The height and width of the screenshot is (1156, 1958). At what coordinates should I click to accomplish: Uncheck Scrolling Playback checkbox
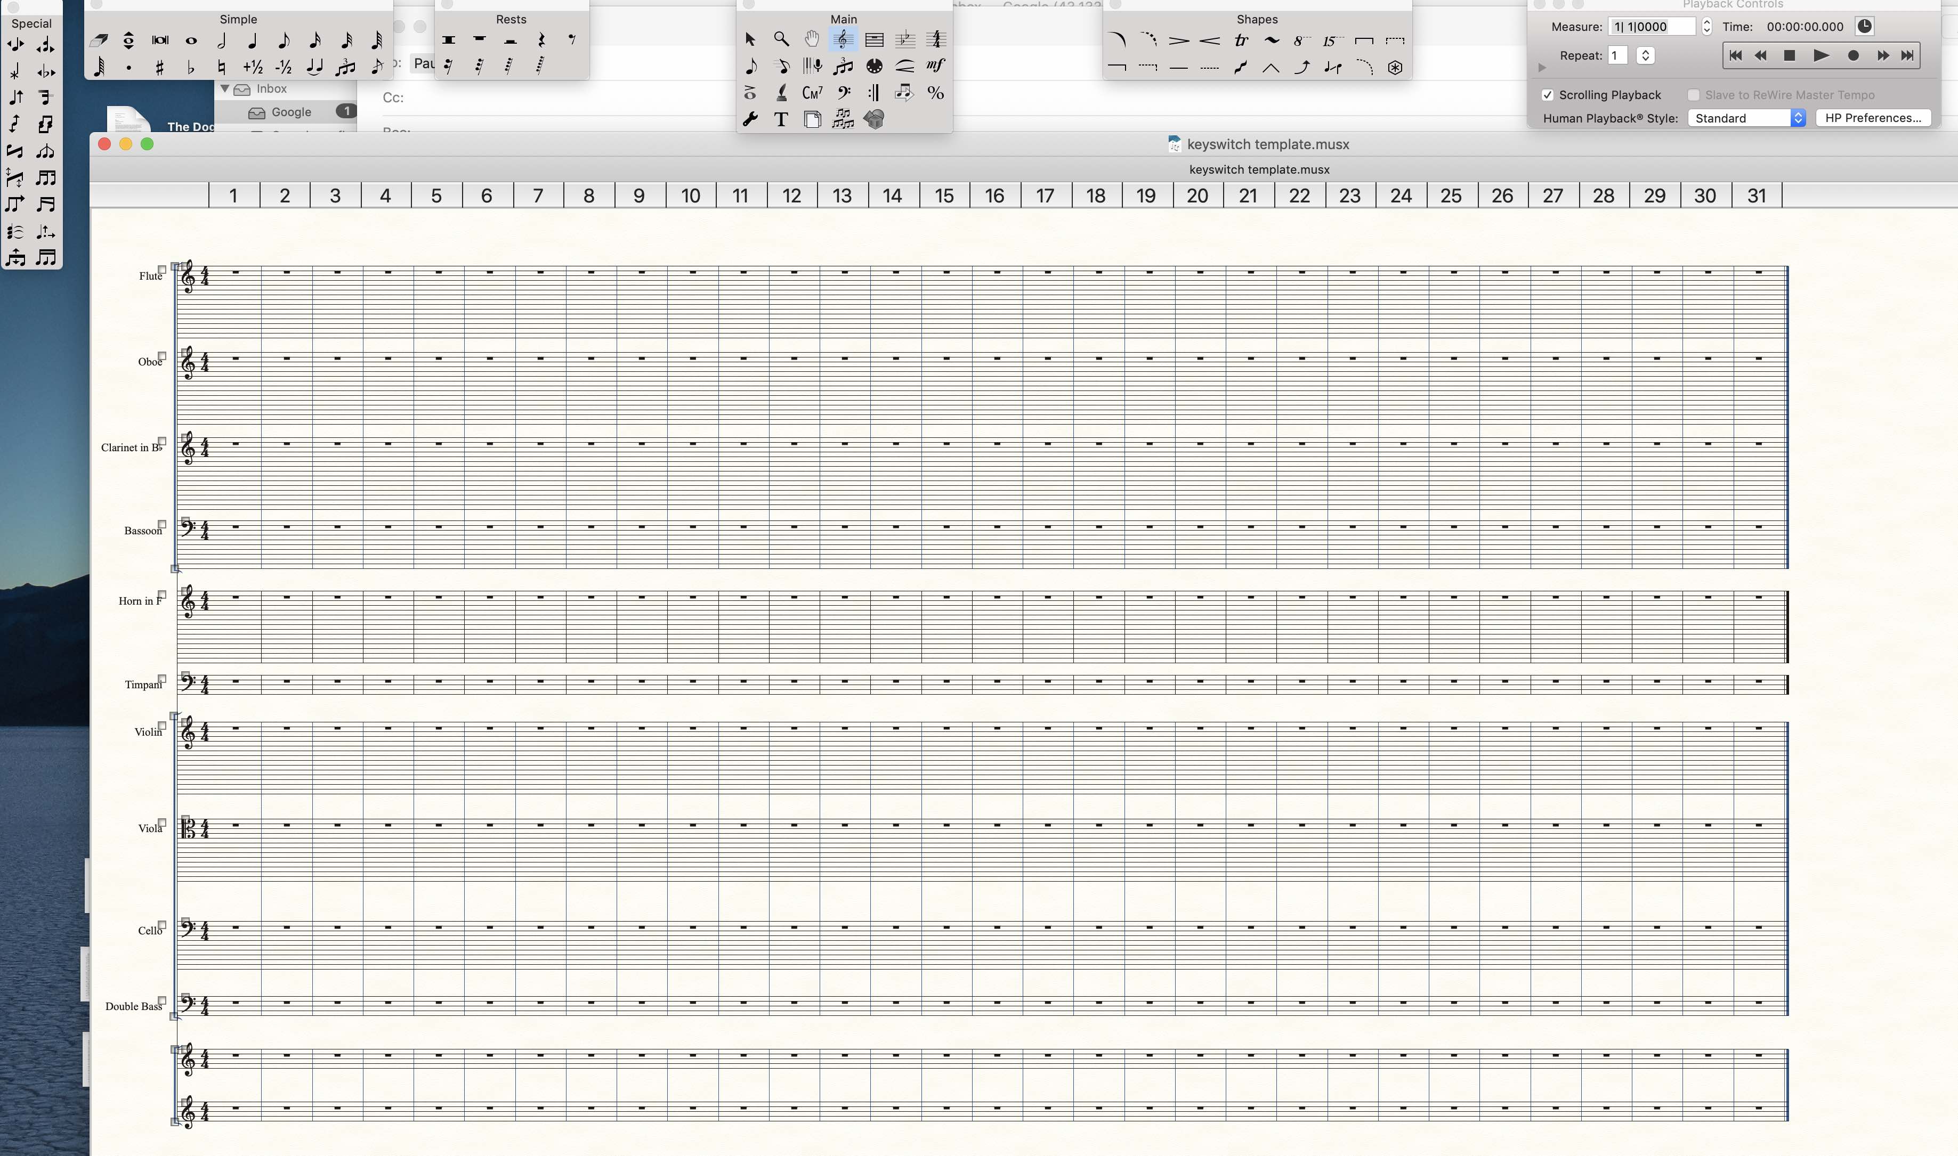coord(1548,95)
